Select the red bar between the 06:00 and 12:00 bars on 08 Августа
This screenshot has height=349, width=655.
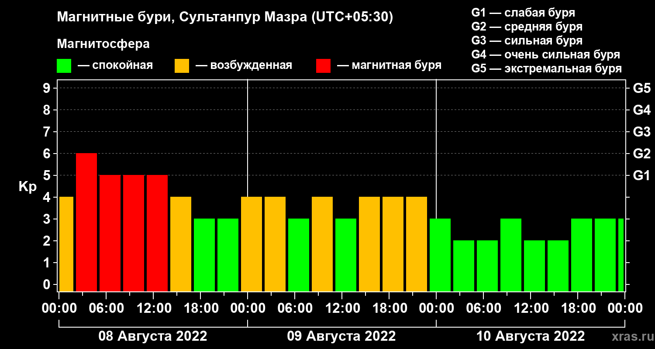pyautogui.click(x=134, y=233)
